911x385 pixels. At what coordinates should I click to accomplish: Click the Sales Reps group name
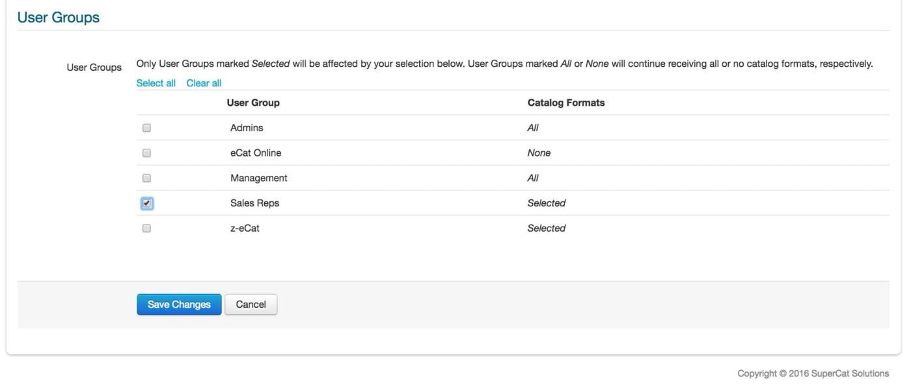[x=254, y=203]
